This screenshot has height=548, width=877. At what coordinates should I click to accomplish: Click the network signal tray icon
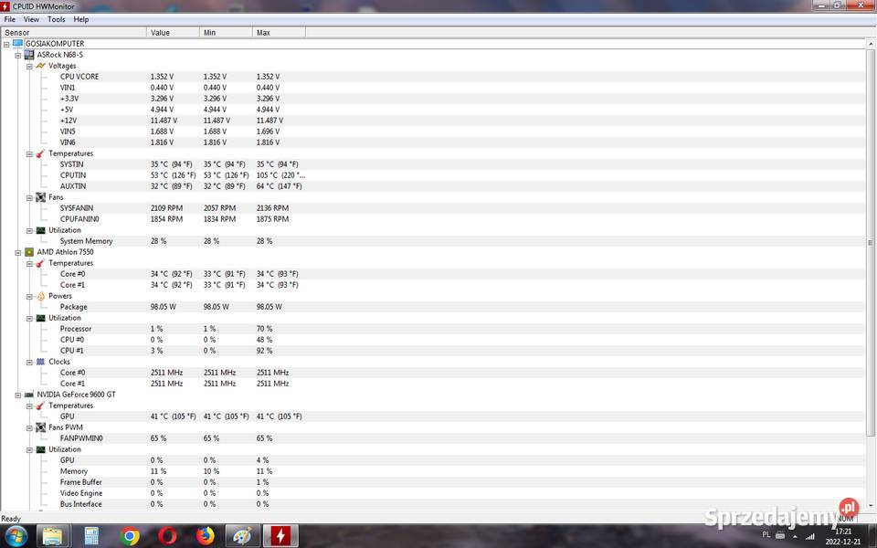point(810,536)
